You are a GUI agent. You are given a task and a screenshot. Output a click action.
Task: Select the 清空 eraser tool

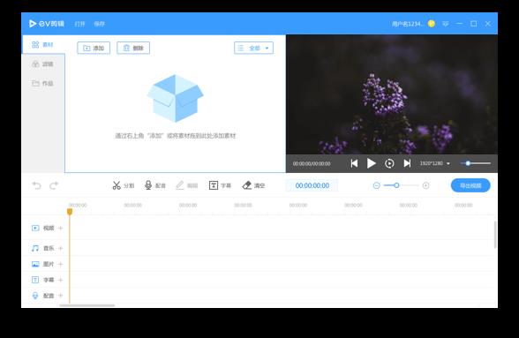click(253, 185)
